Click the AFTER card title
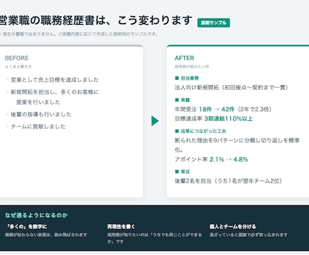This screenshot has width=309, height=255. pos(184,58)
